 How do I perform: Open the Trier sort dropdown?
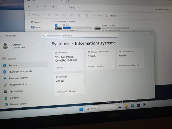click(97, 15)
